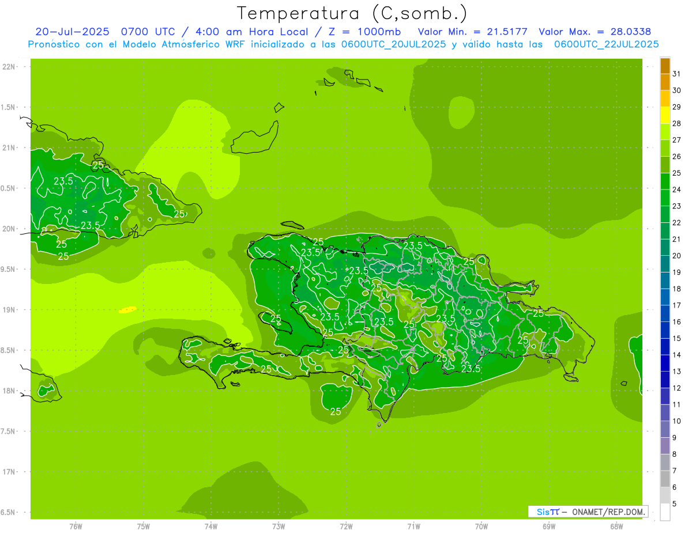Click colorbar scale value "26"
Viewport: 692px width, 534px height.
(676, 156)
